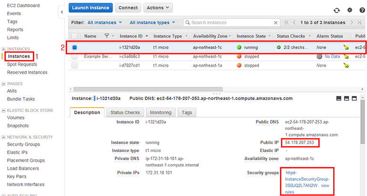Open the All instance types filter
Viewport: 367px width, 196px height.
point(152,22)
